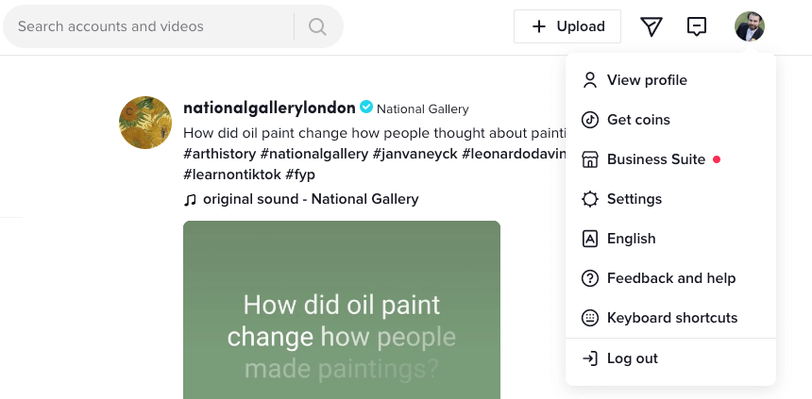Open Feedback and help menu item
The image size is (812, 399).
(670, 278)
